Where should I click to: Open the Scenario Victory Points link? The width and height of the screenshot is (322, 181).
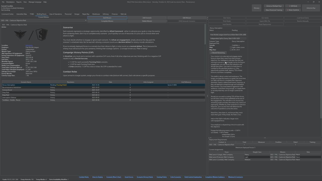click(145, 177)
